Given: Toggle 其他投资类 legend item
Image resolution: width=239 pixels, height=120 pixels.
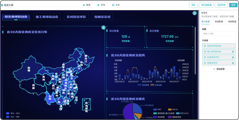Looking at the screenshot, I should tap(174, 117).
